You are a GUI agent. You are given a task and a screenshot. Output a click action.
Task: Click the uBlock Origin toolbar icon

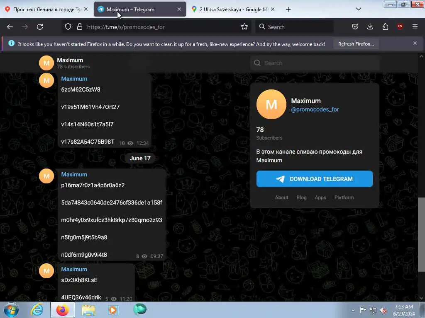[400, 26]
